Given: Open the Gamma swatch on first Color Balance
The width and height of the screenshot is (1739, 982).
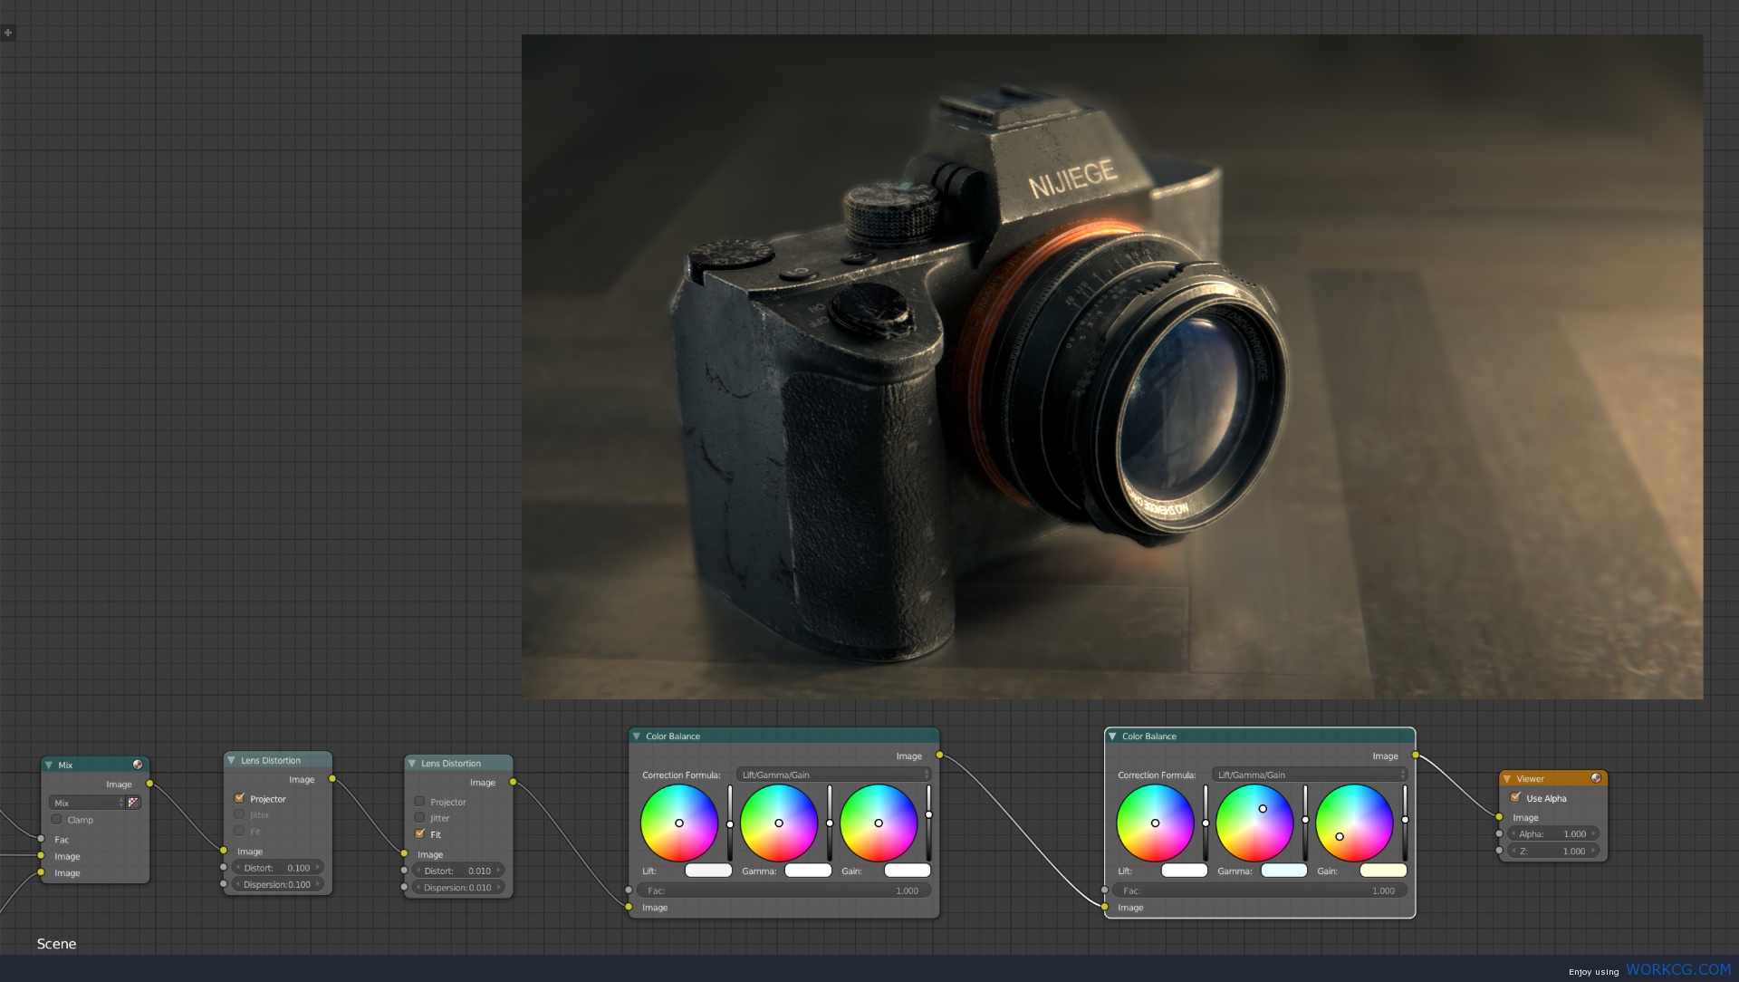Looking at the screenshot, I should point(809,871).
